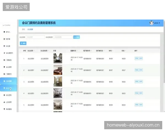Open cover thumbnail for 会议名称7 row
This screenshot has height=132, width=165.
tap(58, 70)
